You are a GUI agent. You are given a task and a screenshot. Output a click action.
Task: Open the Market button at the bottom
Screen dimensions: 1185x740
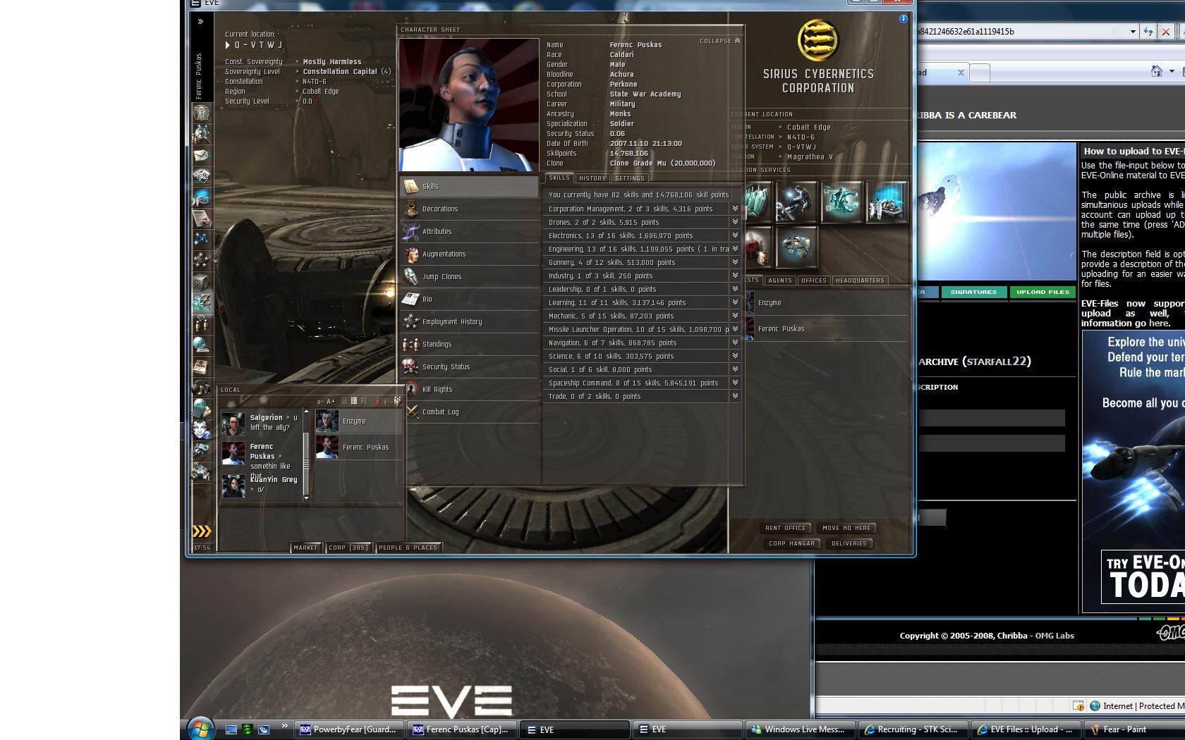click(x=305, y=548)
